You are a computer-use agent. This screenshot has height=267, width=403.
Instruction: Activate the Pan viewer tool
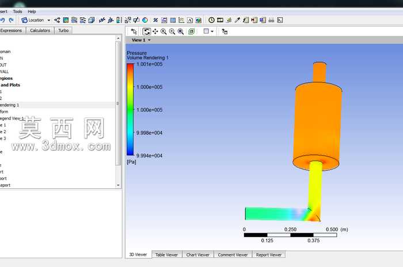tap(155, 32)
